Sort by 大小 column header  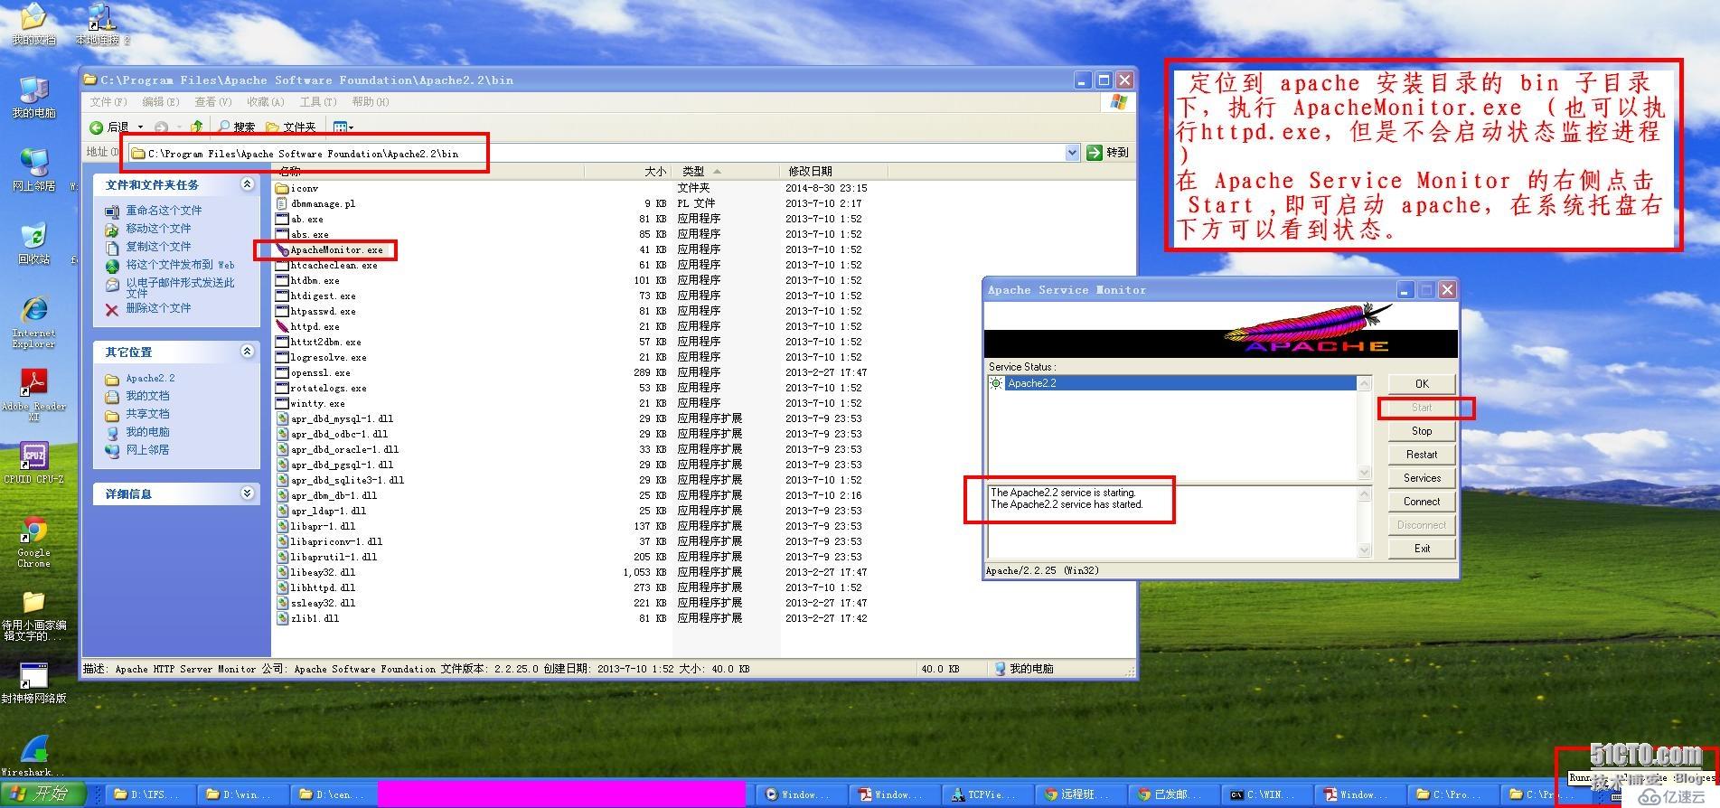coord(628,171)
